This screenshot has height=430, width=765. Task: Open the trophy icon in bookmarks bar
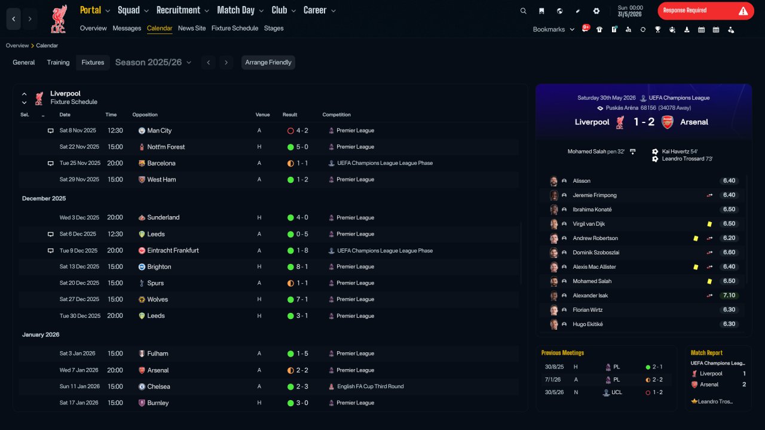pyautogui.click(x=657, y=29)
